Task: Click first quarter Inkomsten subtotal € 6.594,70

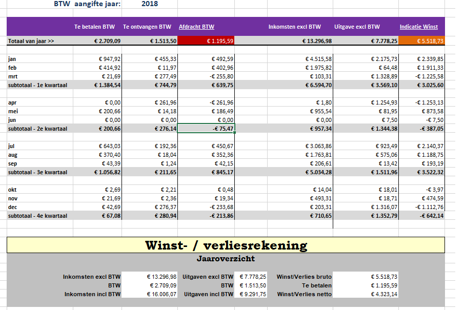Action: [318, 85]
